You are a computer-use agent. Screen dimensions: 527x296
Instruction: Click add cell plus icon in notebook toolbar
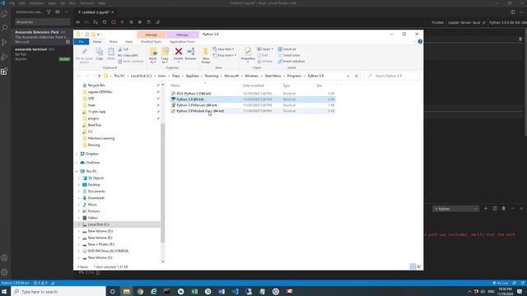[x=122, y=22]
